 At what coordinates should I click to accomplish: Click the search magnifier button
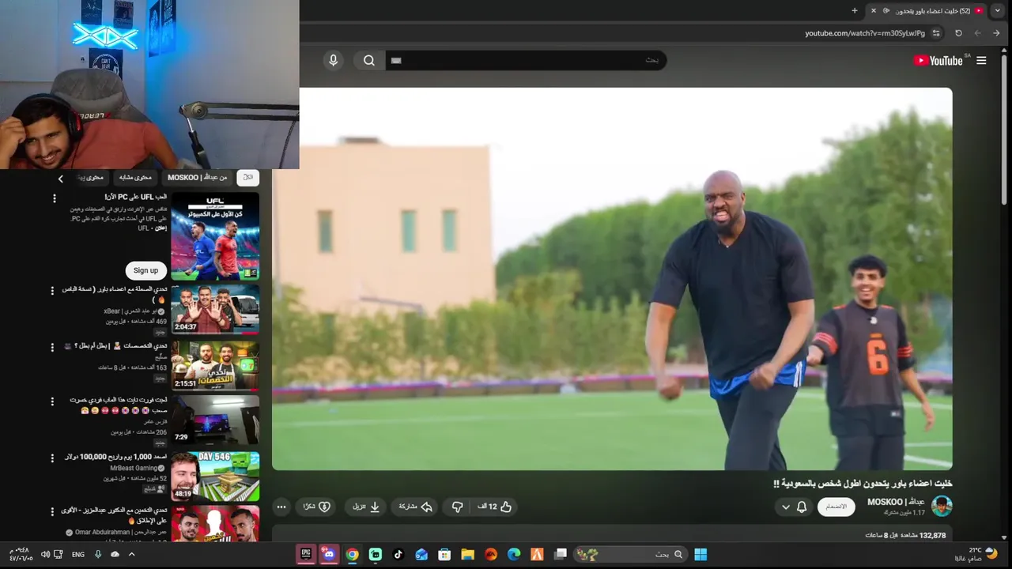[x=369, y=61]
